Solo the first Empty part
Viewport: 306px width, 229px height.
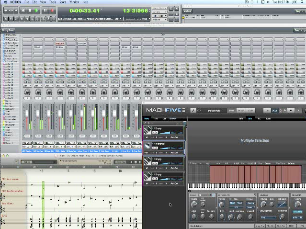point(157,133)
